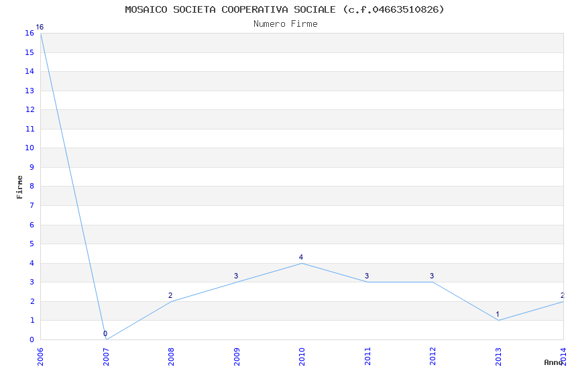Screen dimensions: 570x369
Task: Click the 16 data point label for 2006
Action: coord(40,28)
